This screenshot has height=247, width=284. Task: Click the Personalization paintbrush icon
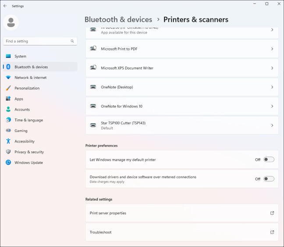click(x=8, y=88)
